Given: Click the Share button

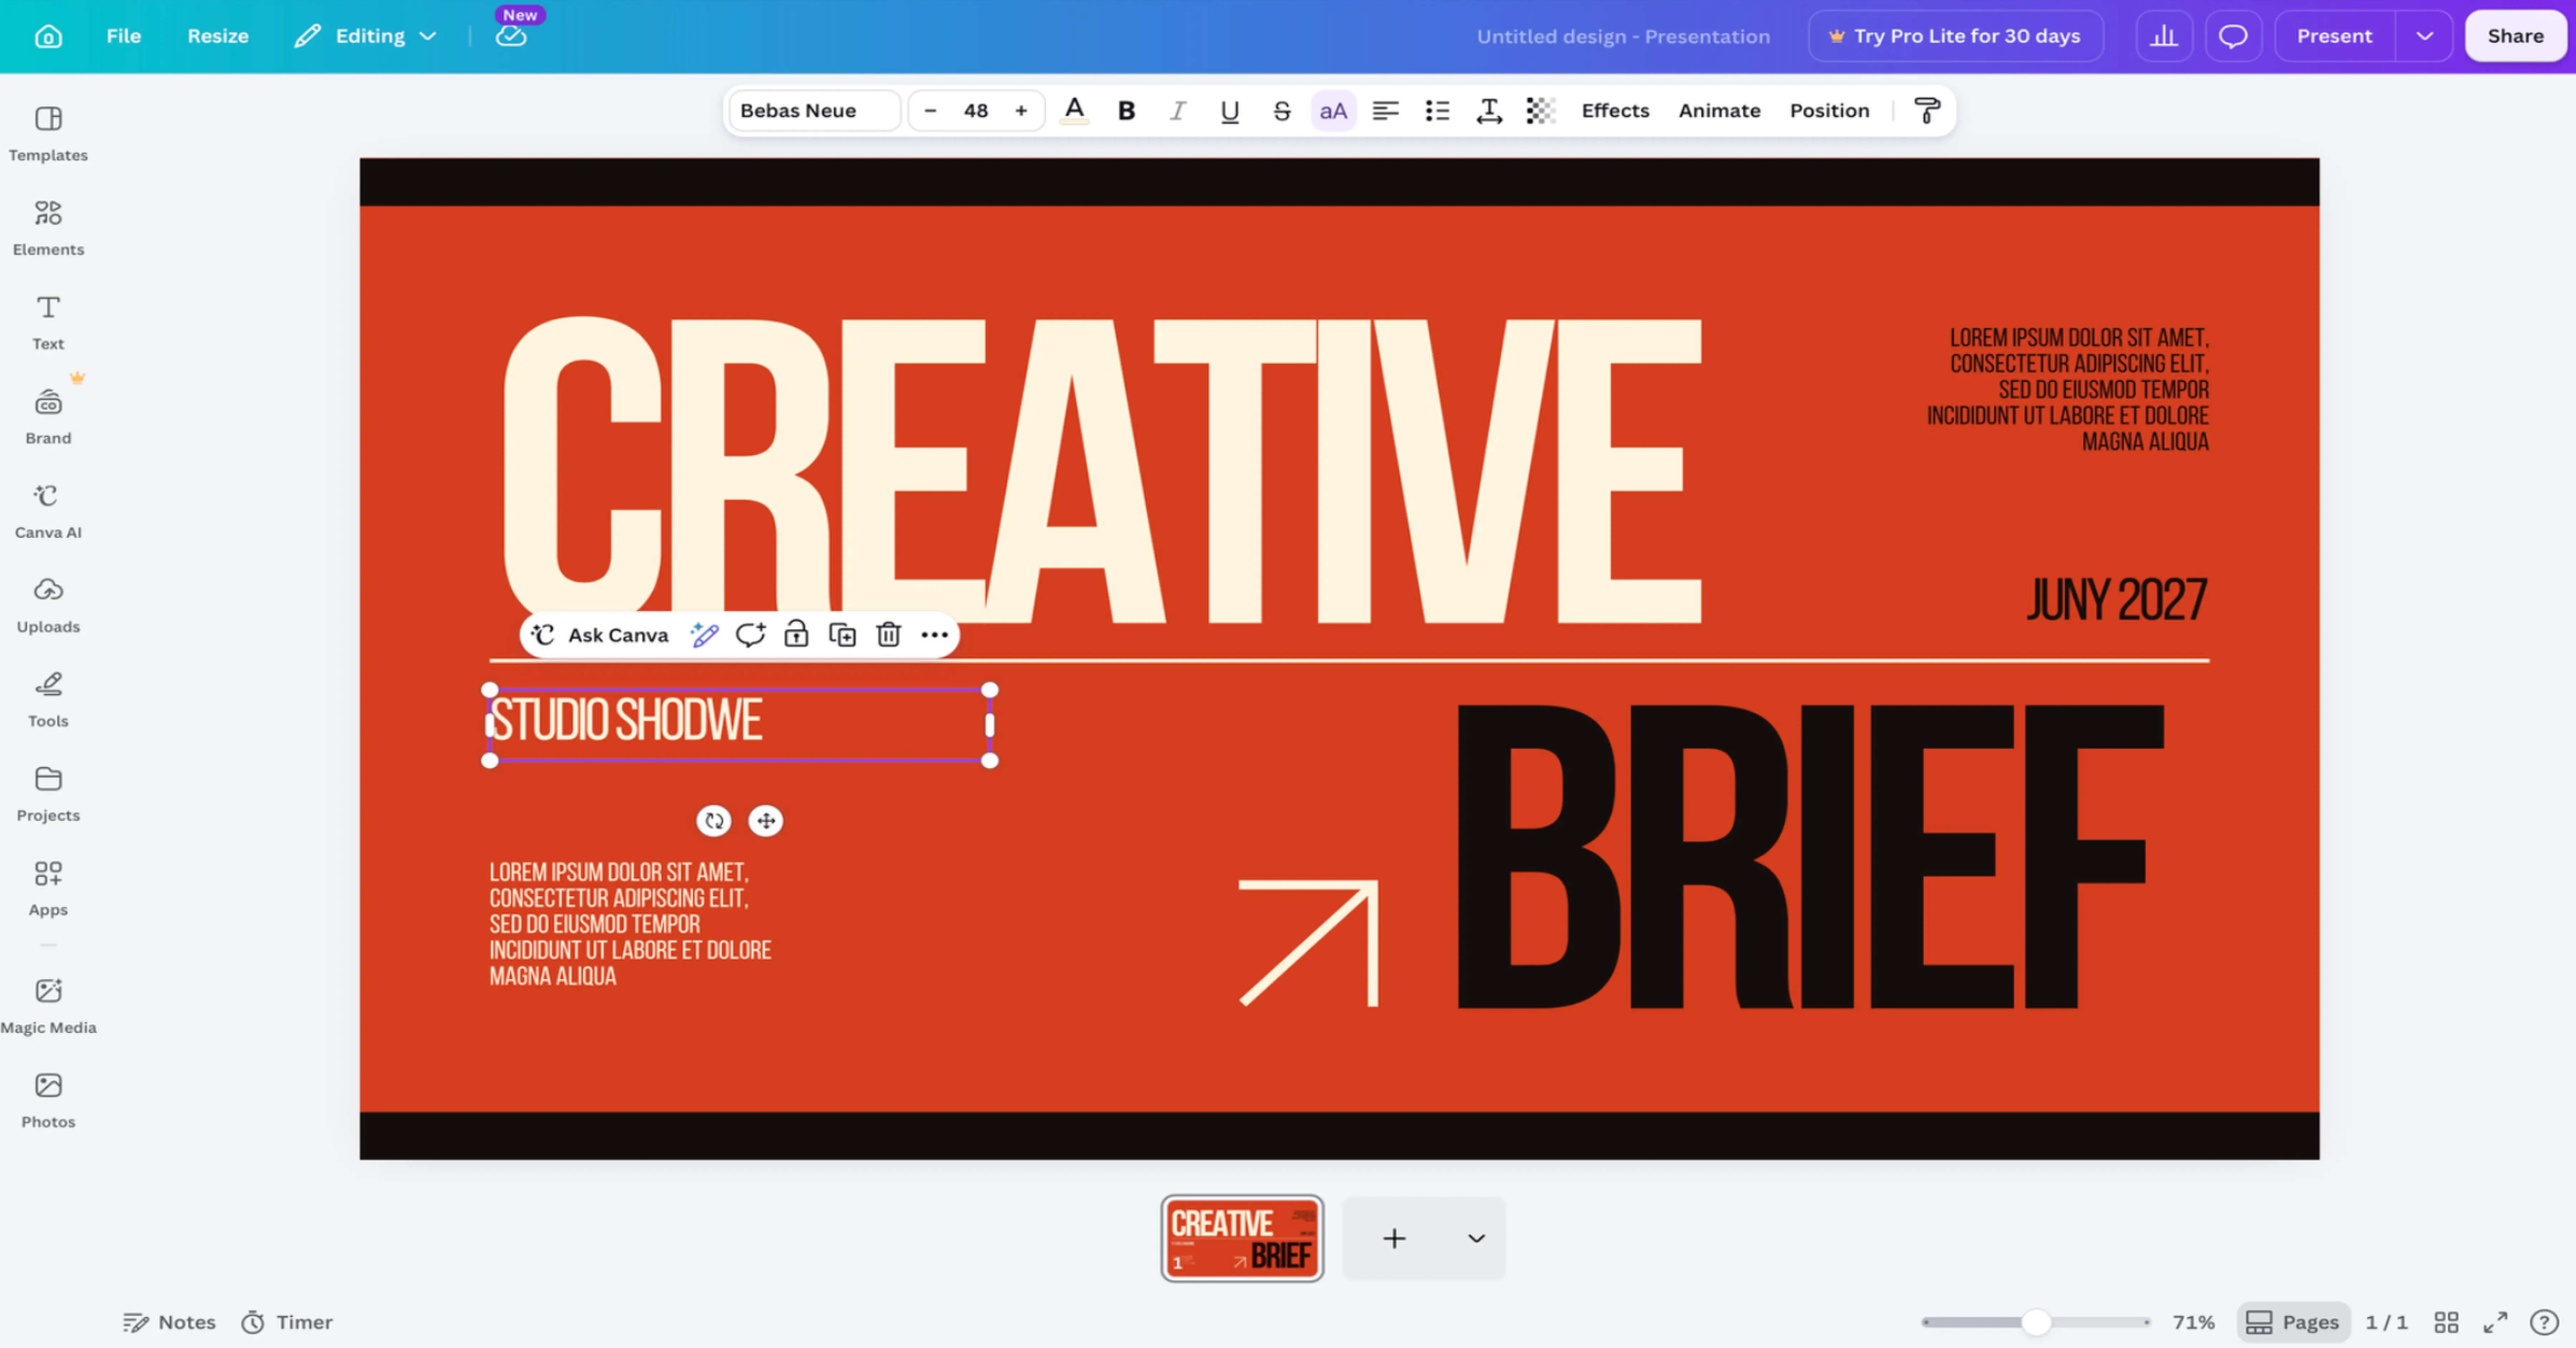Looking at the screenshot, I should pyautogui.click(x=2515, y=36).
